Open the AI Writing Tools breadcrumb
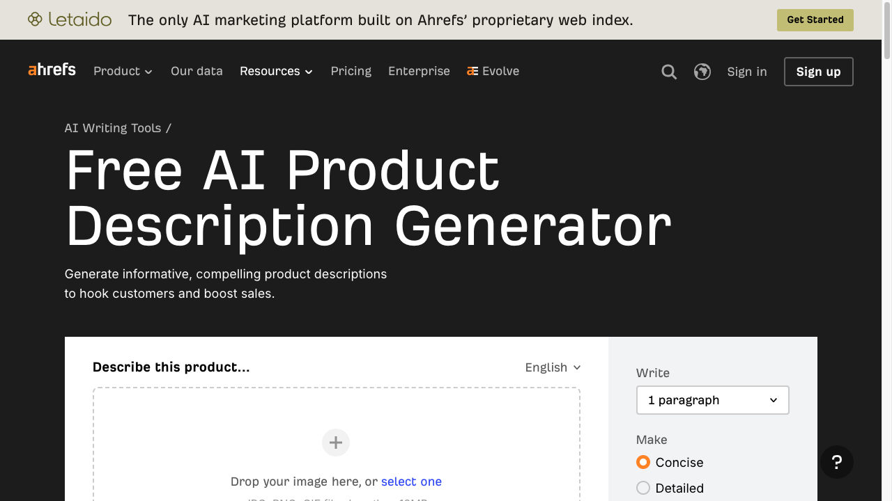Viewport: 892px width, 501px height. pos(113,128)
